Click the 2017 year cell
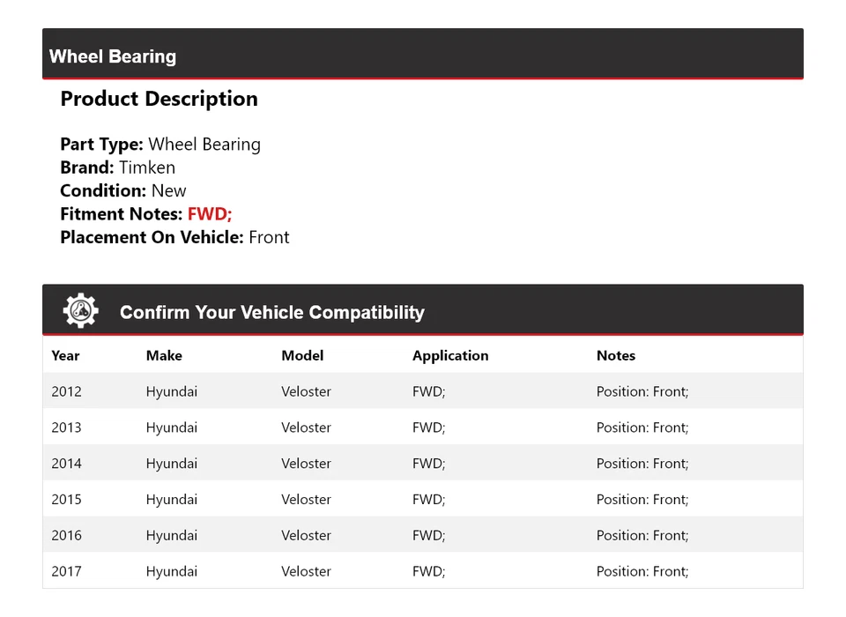This screenshot has width=846, height=617. pyautogui.click(x=66, y=571)
